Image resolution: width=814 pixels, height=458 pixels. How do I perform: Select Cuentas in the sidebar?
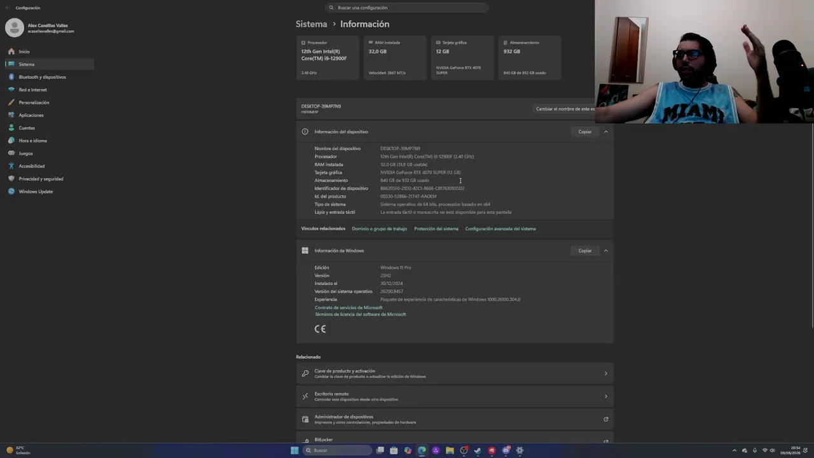click(x=50, y=128)
